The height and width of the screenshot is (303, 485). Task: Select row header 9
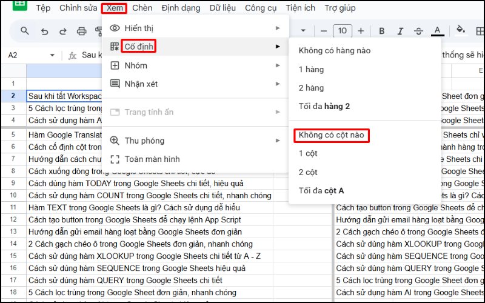click(13, 183)
